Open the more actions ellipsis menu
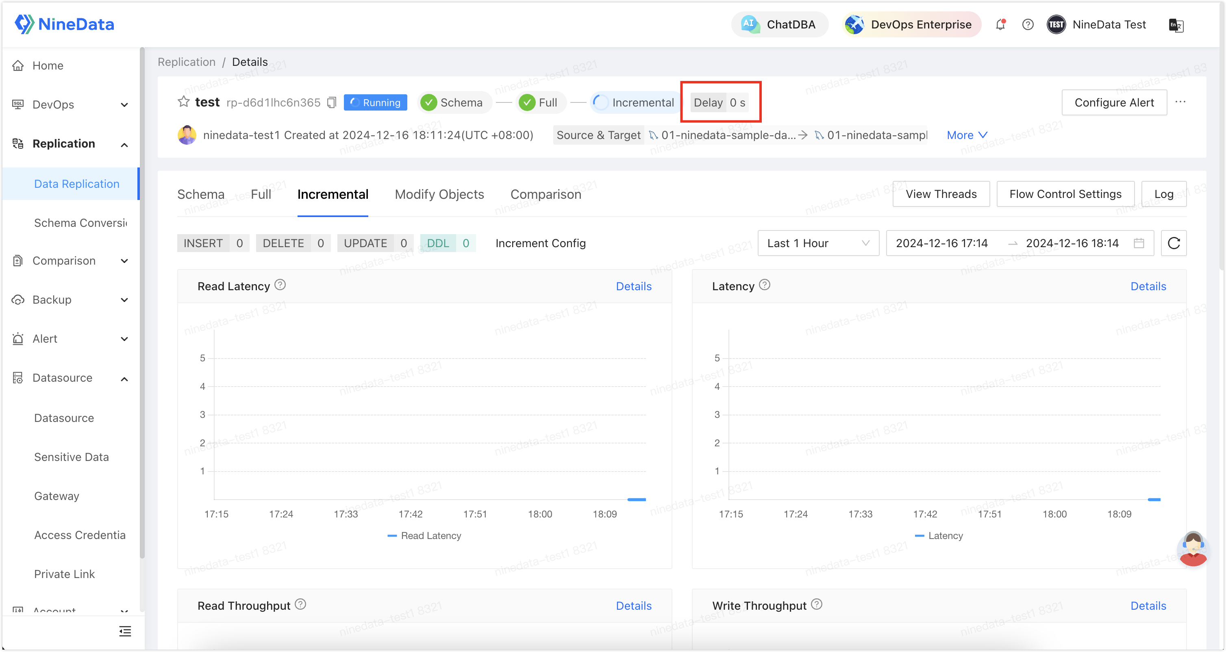The height and width of the screenshot is (652, 1226). 1180,102
